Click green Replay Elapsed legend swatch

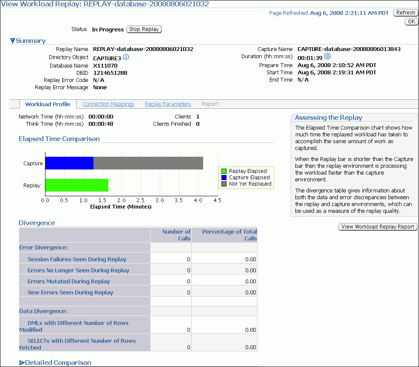tap(224, 171)
